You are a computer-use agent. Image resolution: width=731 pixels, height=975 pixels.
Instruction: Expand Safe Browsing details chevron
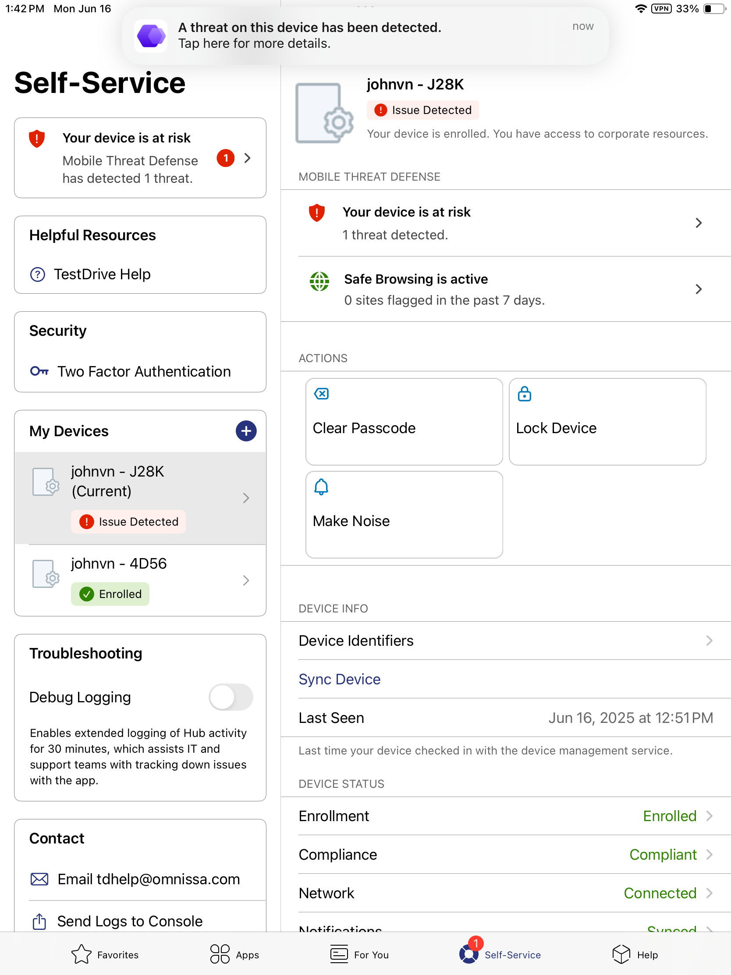click(699, 289)
